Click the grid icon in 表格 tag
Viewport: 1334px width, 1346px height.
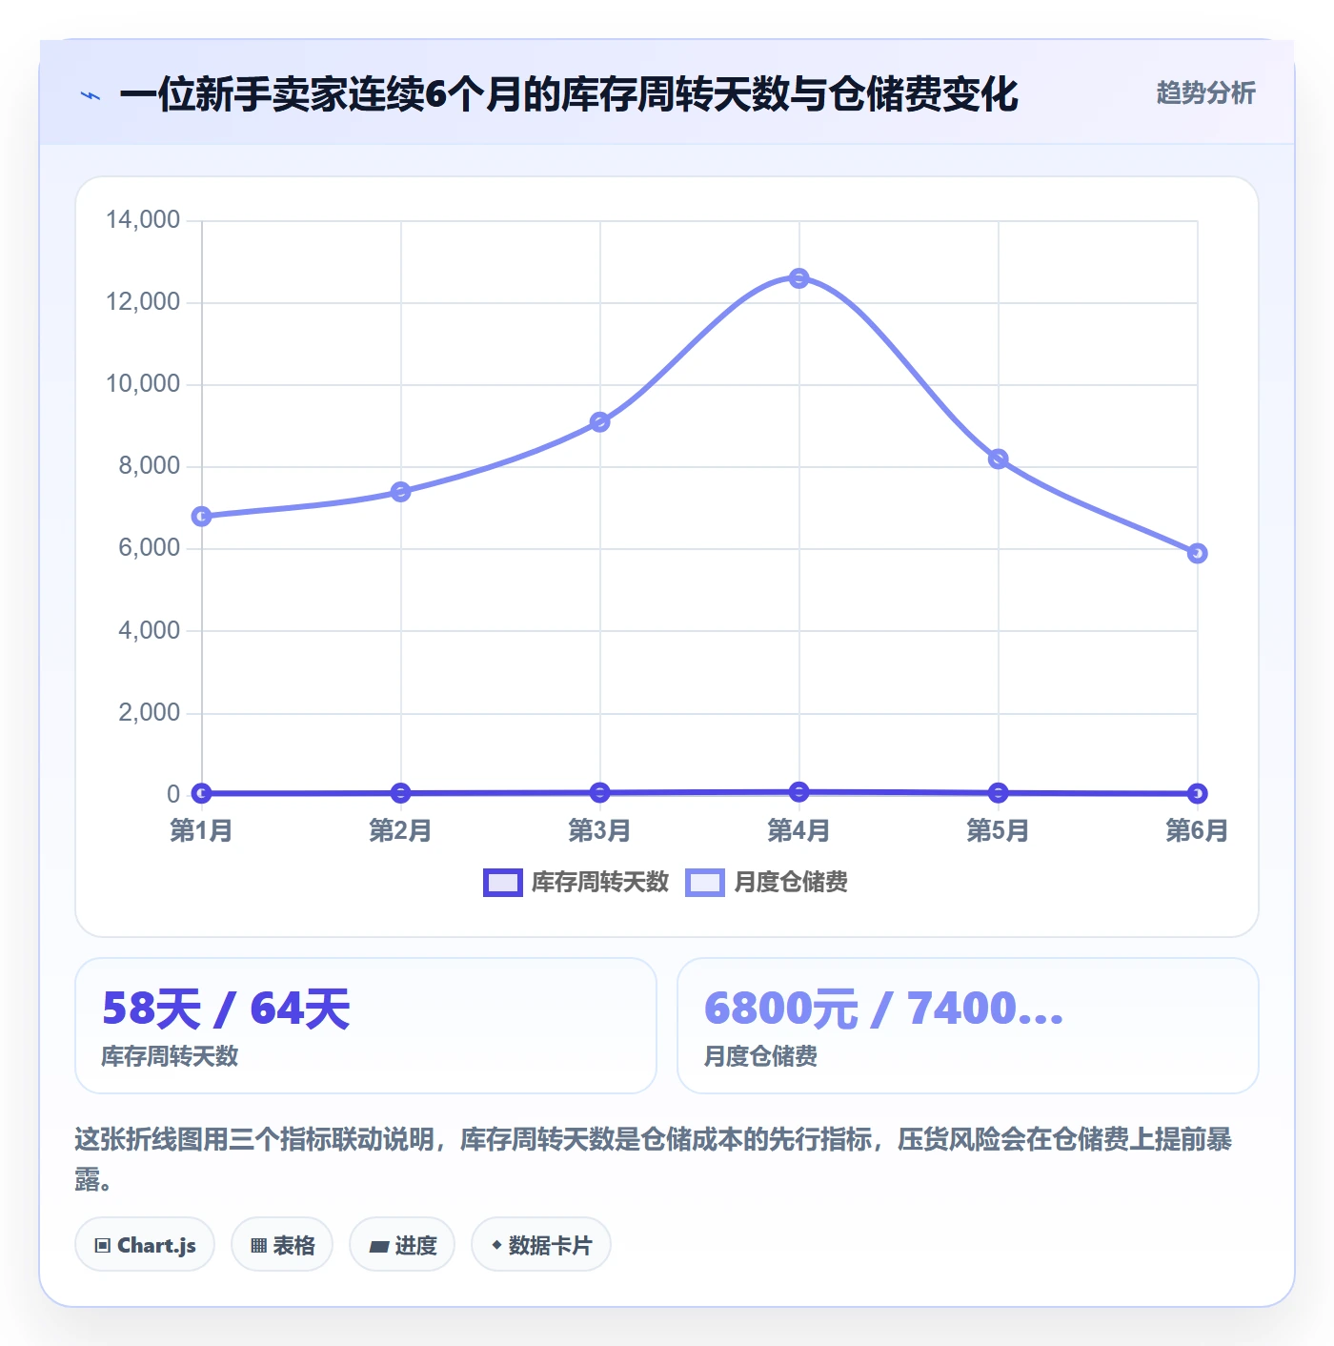(258, 1245)
